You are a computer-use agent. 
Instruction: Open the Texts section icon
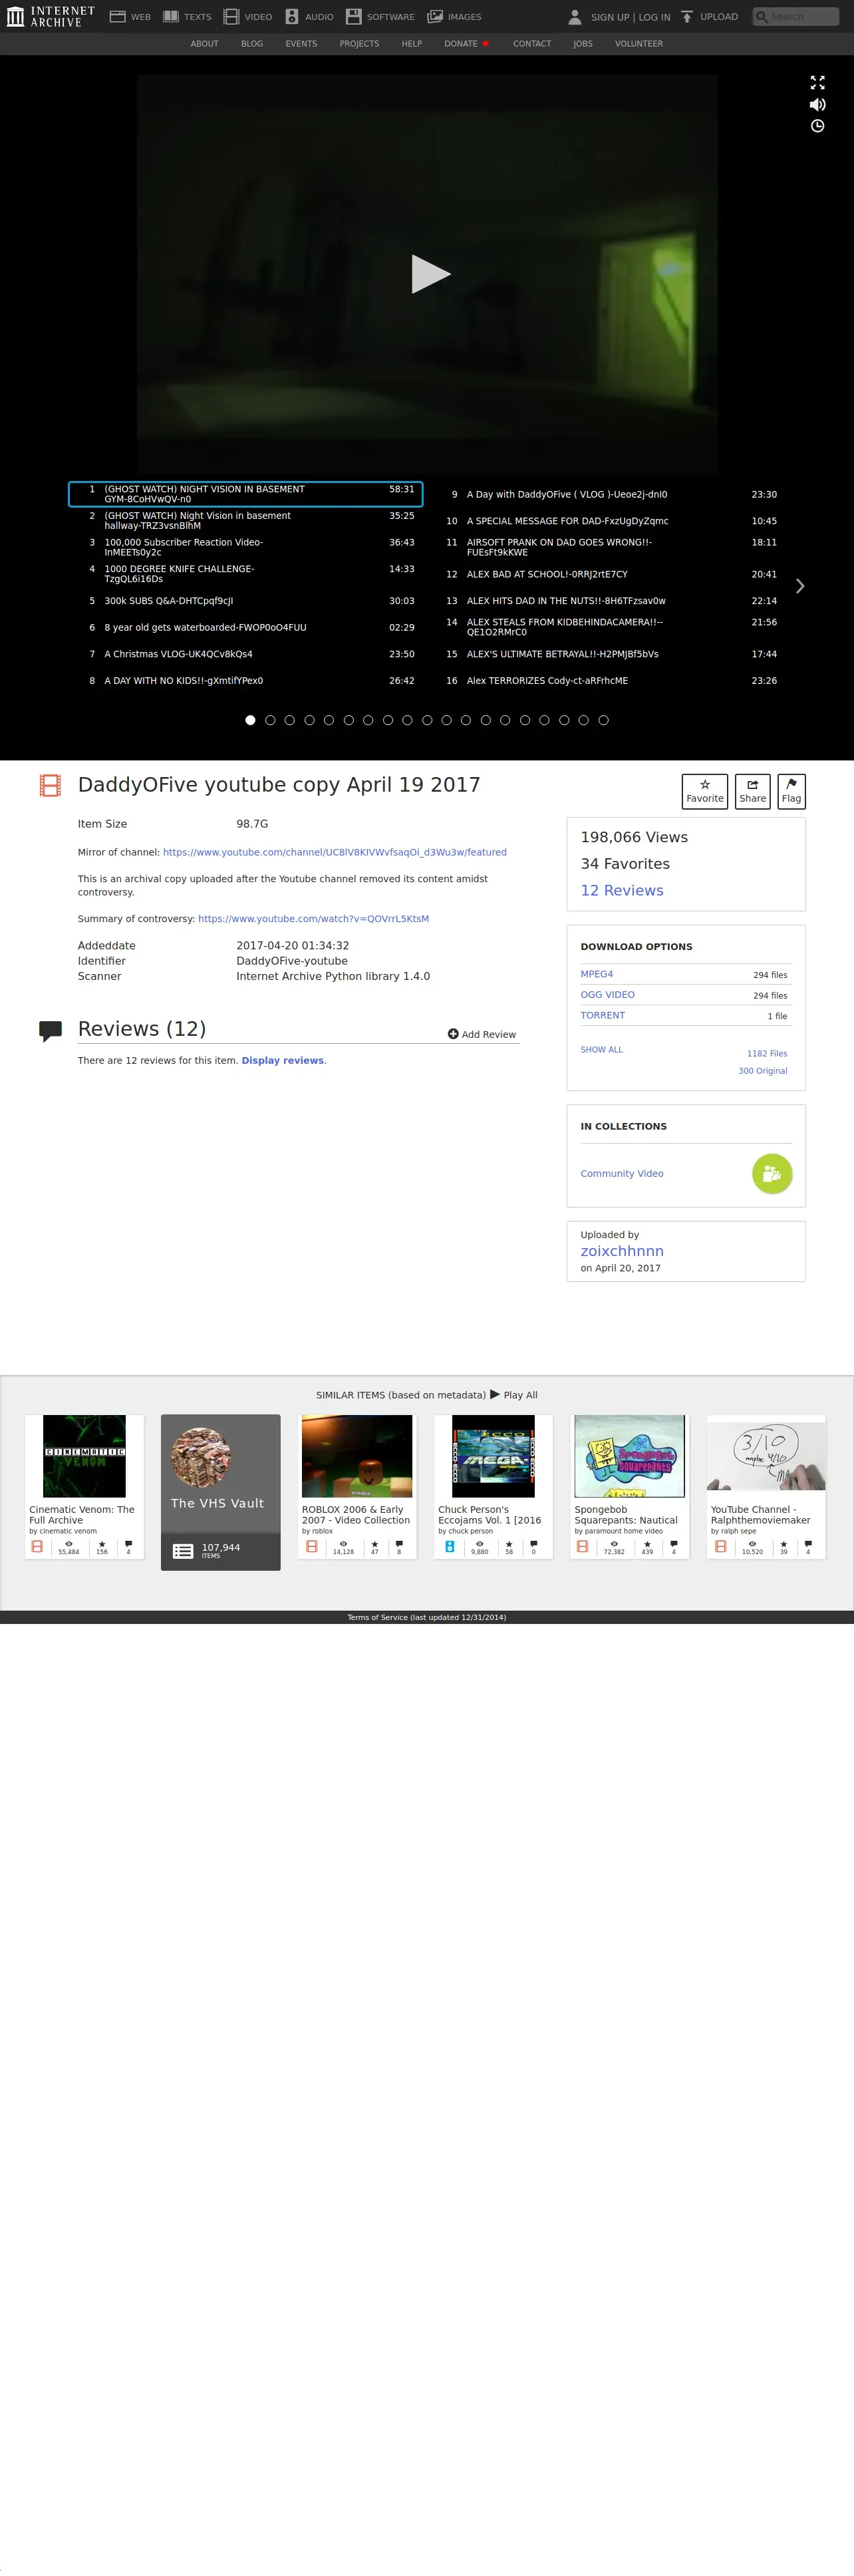tap(171, 17)
